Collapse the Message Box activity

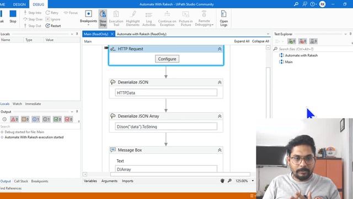pyautogui.click(x=220, y=150)
